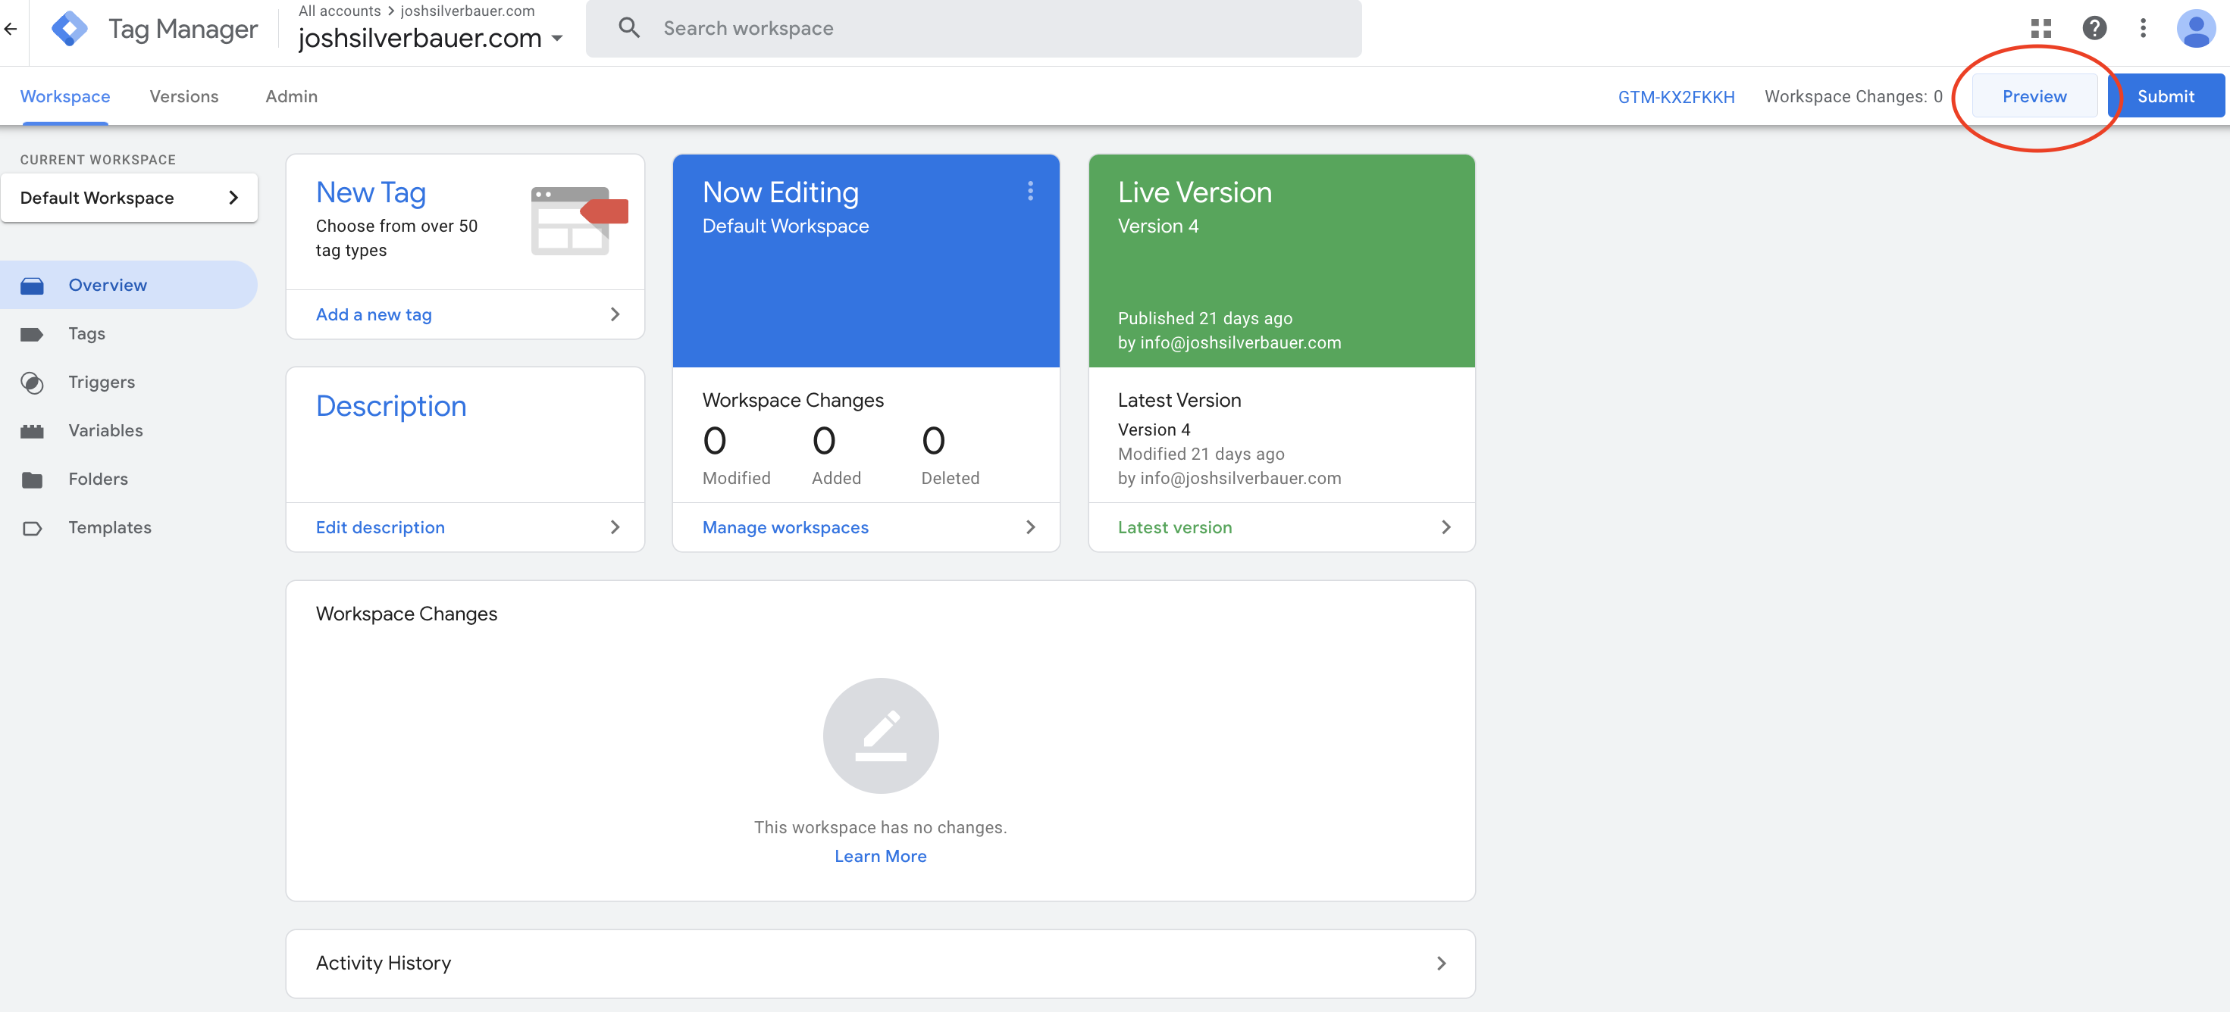Click the Now Editing blue card

[866, 261]
